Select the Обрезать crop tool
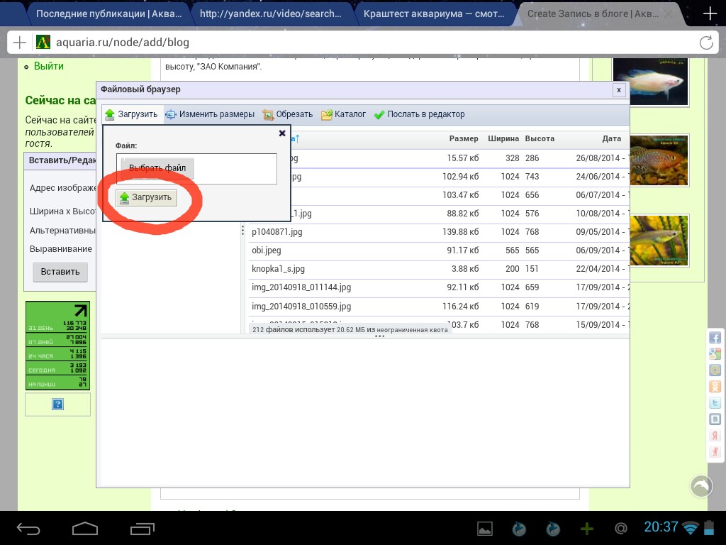The width and height of the screenshot is (726, 545). (x=288, y=114)
